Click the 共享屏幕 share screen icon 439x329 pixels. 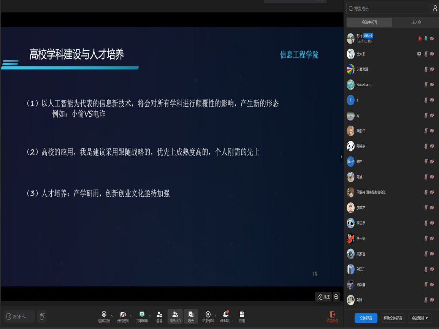point(142,314)
